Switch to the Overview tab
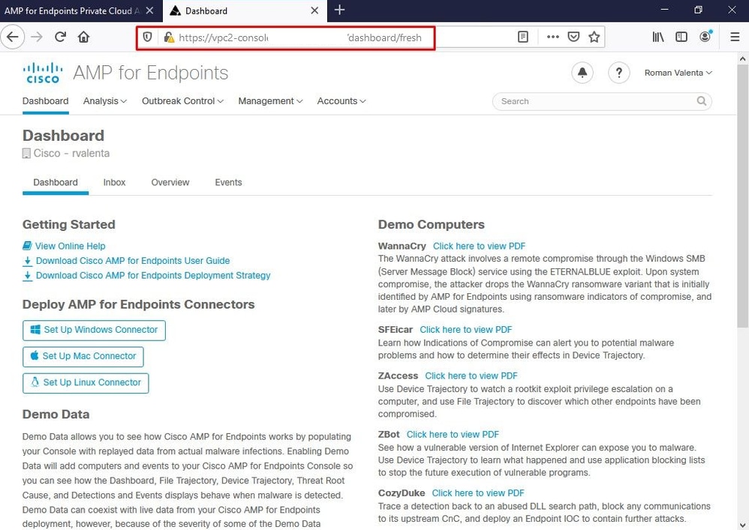The image size is (749, 530). 170,182
